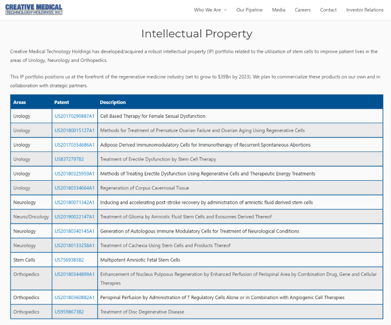
Task: Open the Careers page
Action: coord(302,10)
